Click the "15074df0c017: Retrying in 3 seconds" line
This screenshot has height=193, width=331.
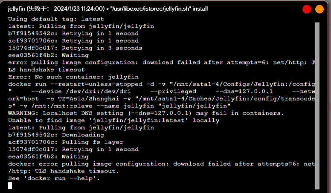point(75,48)
